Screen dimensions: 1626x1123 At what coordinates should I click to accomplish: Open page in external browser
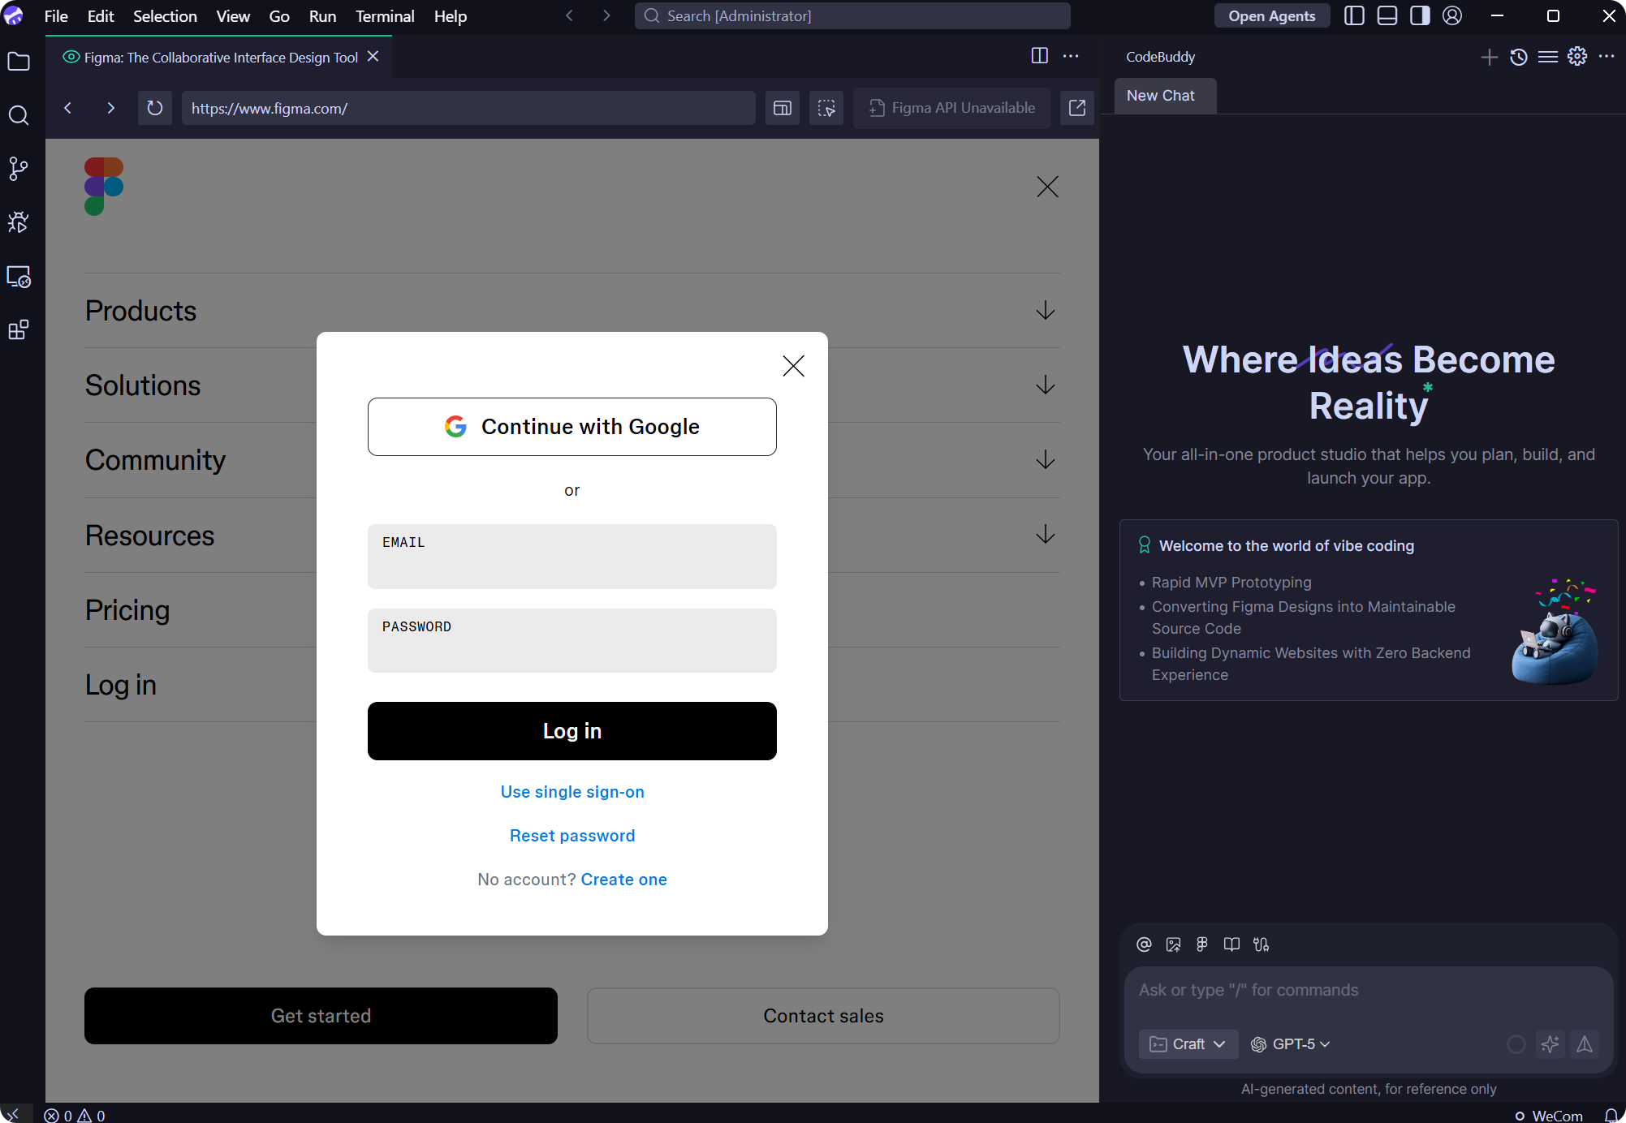click(x=1077, y=108)
